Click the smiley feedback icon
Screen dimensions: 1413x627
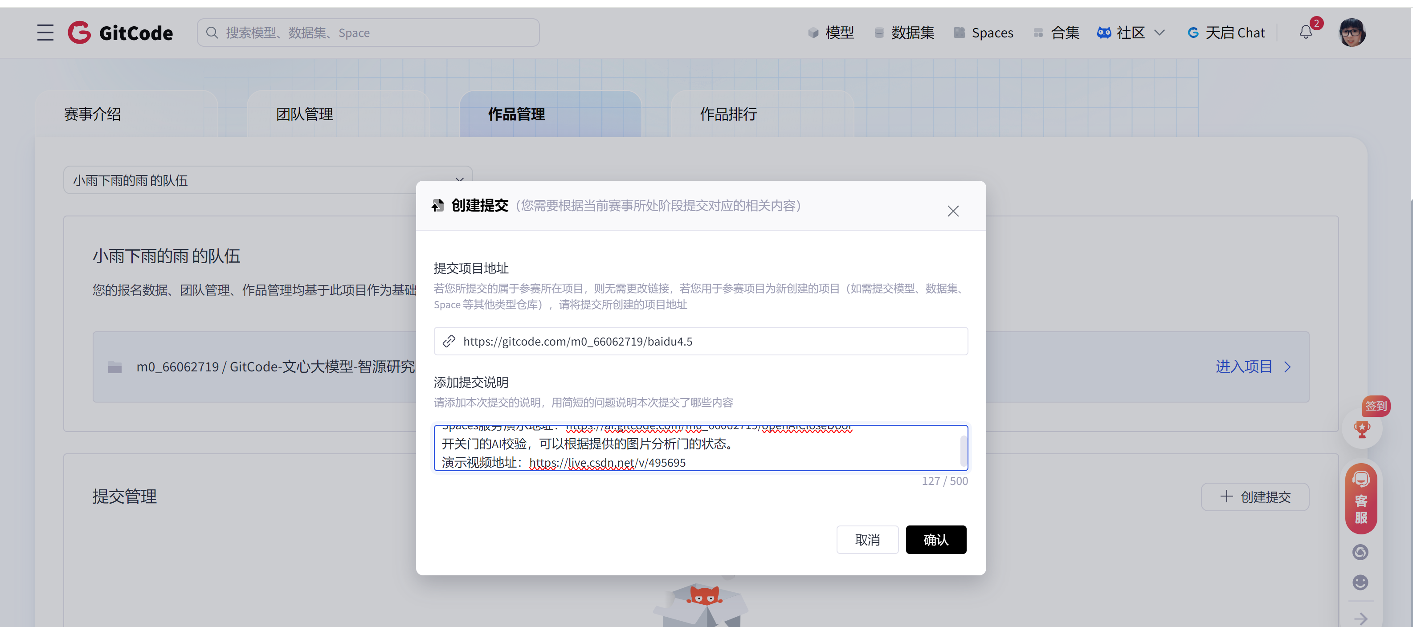1360,582
